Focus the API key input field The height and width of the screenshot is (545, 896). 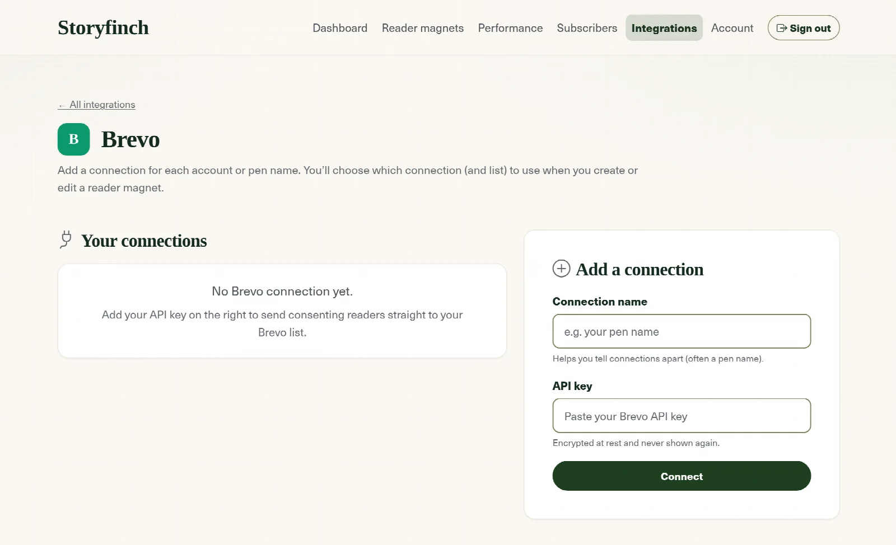(682, 416)
